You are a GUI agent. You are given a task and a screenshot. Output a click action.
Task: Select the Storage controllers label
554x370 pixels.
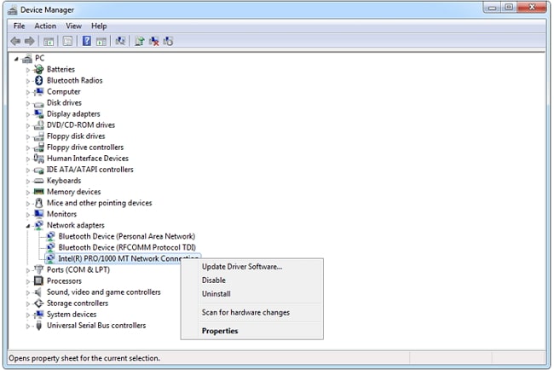pos(78,304)
